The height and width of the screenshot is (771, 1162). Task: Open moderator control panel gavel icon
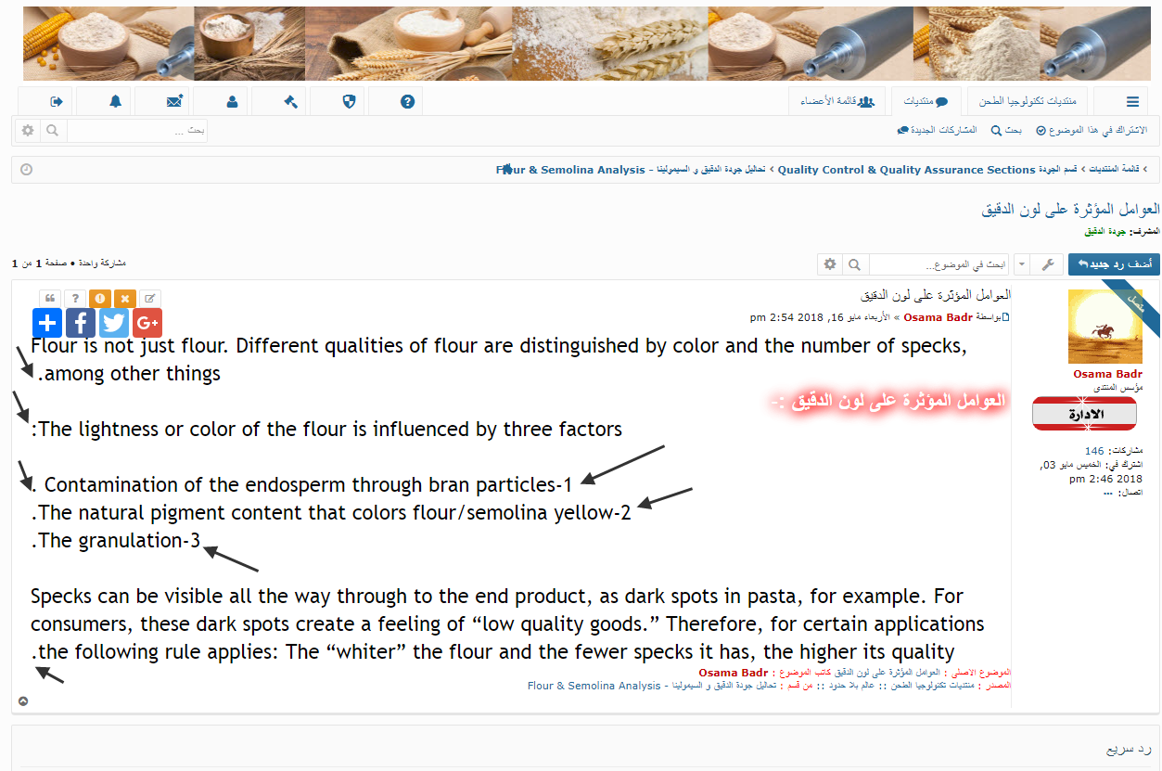[290, 101]
